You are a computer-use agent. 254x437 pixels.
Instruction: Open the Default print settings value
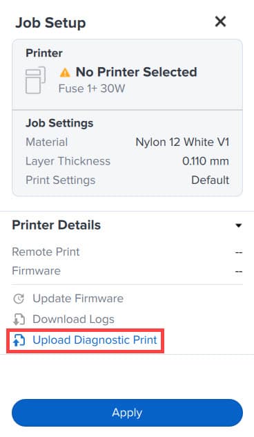click(x=211, y=180)
